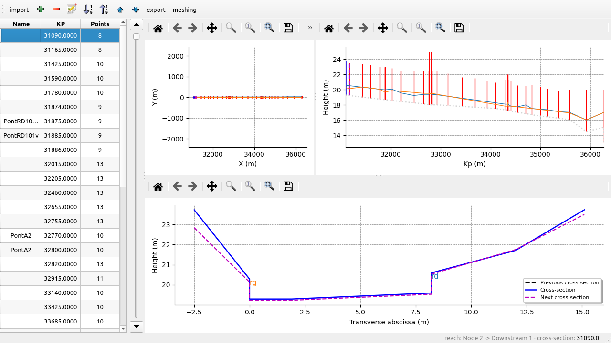Open the export menu item
Screen dimensions: 611x343
click(156, 10)
